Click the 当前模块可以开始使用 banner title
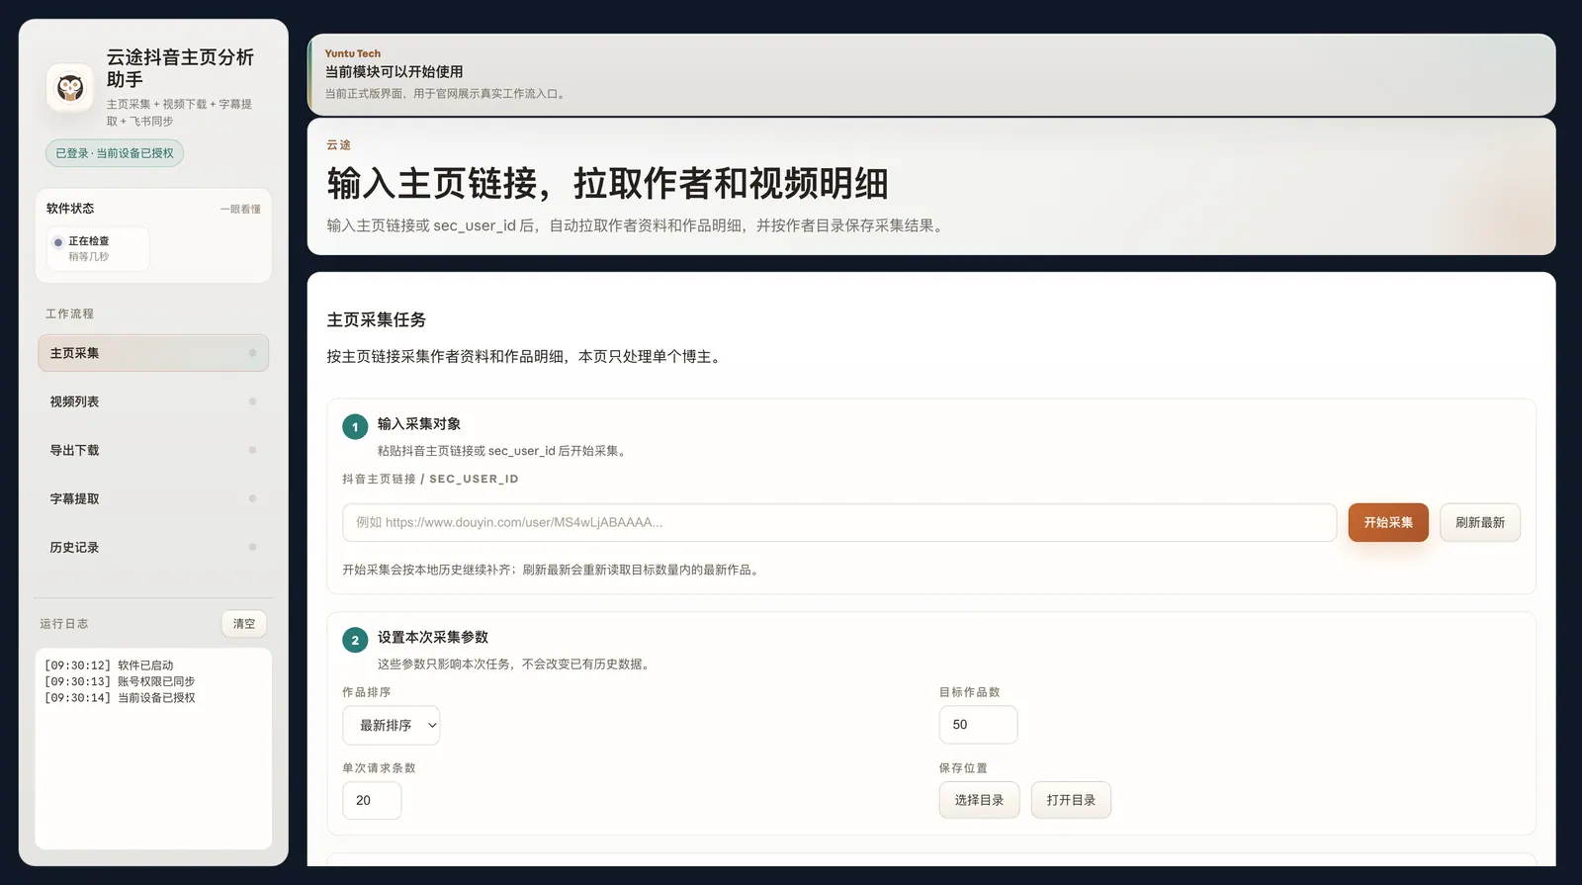 click(394, 72)
